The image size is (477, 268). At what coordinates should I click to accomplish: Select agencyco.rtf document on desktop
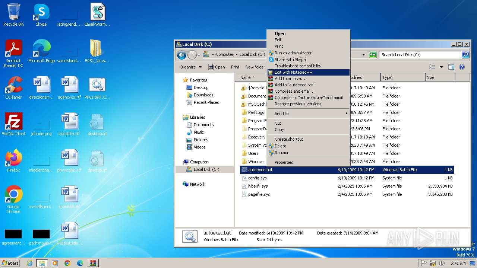[x=69, y=88]
